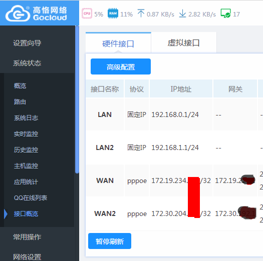Open 路由 in the sidebar
The image size is (263, 261).
(x=20, y=102)
